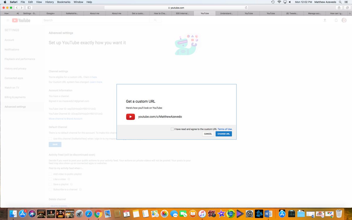
Task: Switch to the How to Cha... tab
Action: pos(160,13)
